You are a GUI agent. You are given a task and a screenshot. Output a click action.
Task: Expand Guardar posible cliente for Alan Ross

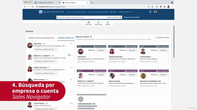tap(45, 50)
